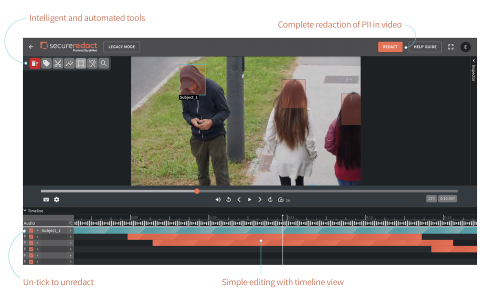500x303 pixels.
Task: Open playback settings with the gear icon
Action: [56, 199]
